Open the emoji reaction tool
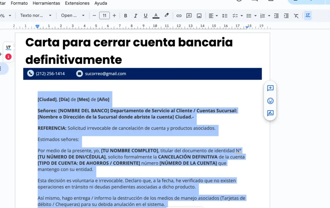Image resolution: width=330 pixels, height=208 pixels. [x=270, y=101]
